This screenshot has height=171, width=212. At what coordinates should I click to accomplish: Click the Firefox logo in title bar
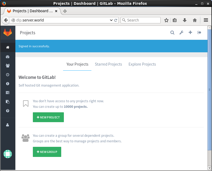click(4, 3)
